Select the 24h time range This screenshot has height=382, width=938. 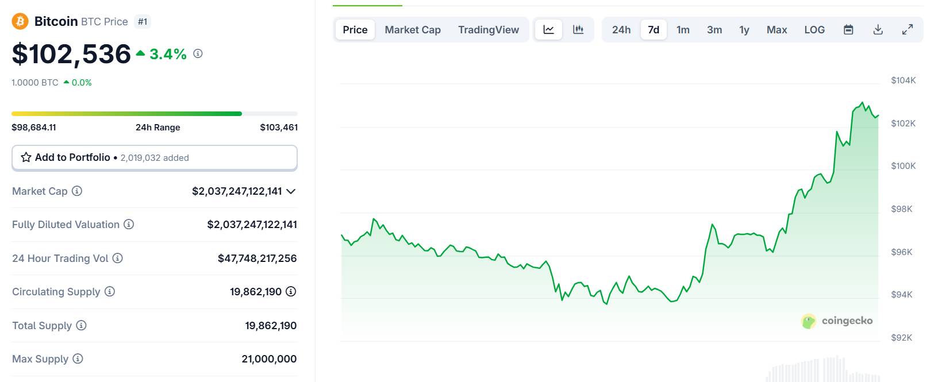[x=621, y=30]
